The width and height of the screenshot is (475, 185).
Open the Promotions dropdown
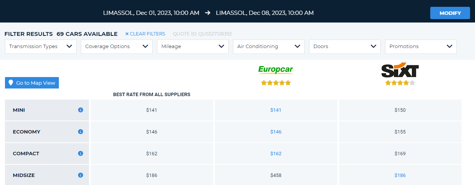coord(421,47)
